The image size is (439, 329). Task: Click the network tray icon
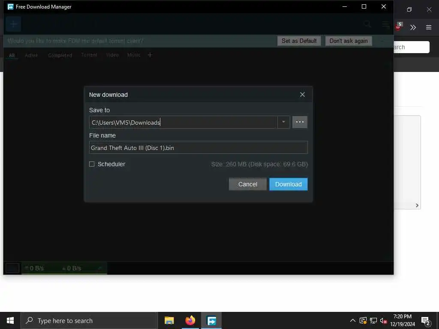(373, 320)
